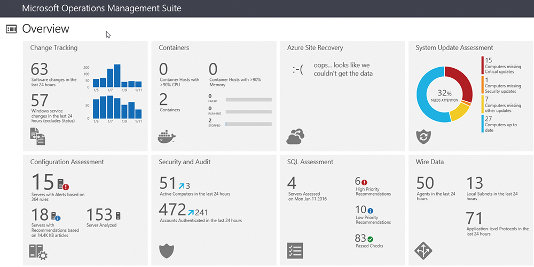Click the 32% needs attention donut chart
Screen dimensions: 534x267
point(444,94)
